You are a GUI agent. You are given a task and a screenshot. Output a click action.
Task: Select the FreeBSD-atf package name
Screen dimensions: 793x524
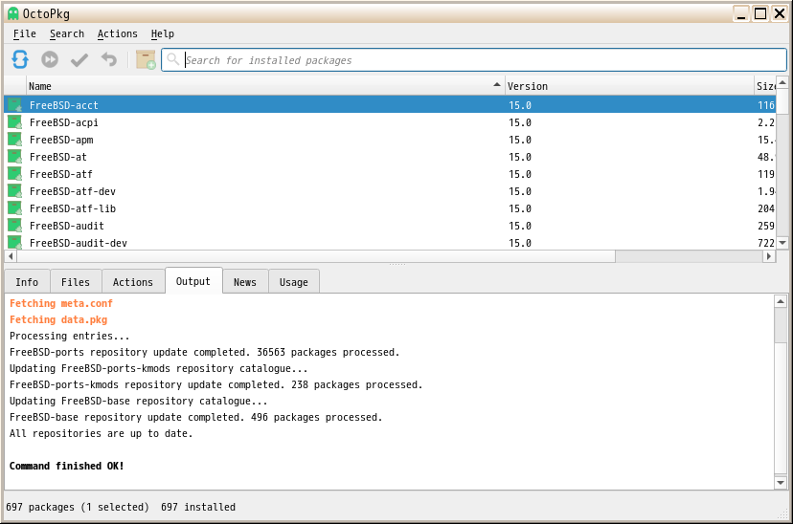tap(60, 174)
